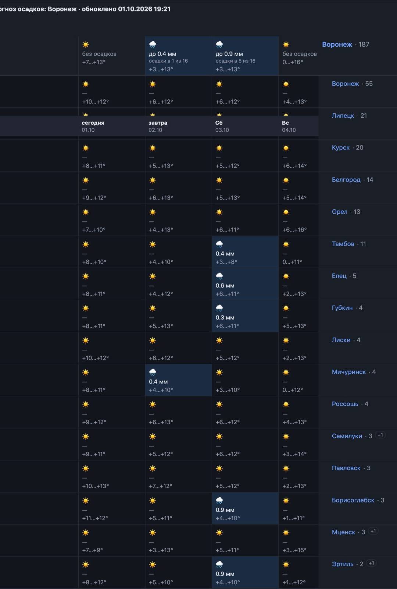Viewport: 397px width, 589px height.
Task: Select the rain icon above "0.3 мм" for Губкин
Action: [219, 308]
